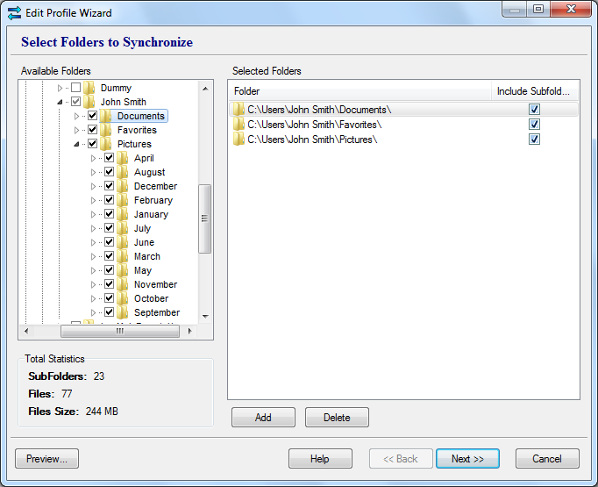Click the Include Subfolders column header

(534, 91)
